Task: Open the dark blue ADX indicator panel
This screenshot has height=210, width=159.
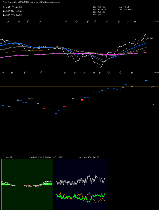Action: coord(81,185)
